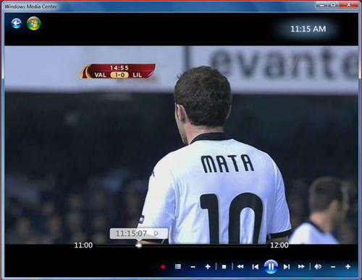Open the green Media Center start button

34,23
